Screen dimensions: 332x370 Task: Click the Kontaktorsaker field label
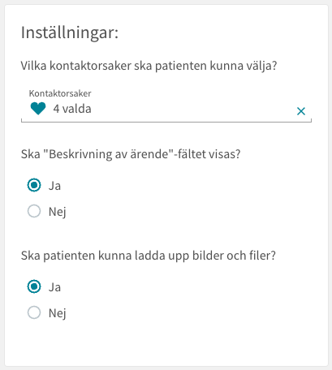point(60,93)
